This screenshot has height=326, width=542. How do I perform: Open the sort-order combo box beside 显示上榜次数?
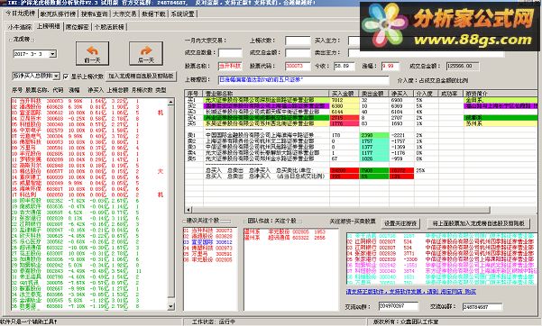click(x=36, y=76)
